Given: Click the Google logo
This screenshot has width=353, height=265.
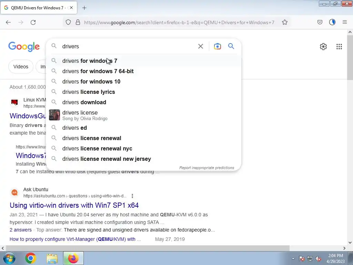Looking at the screenshot, I should click(24, 47).
